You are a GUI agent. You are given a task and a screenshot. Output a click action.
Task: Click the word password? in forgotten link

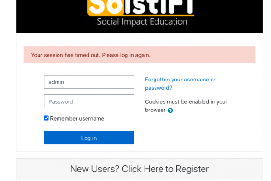pos(158,88)
